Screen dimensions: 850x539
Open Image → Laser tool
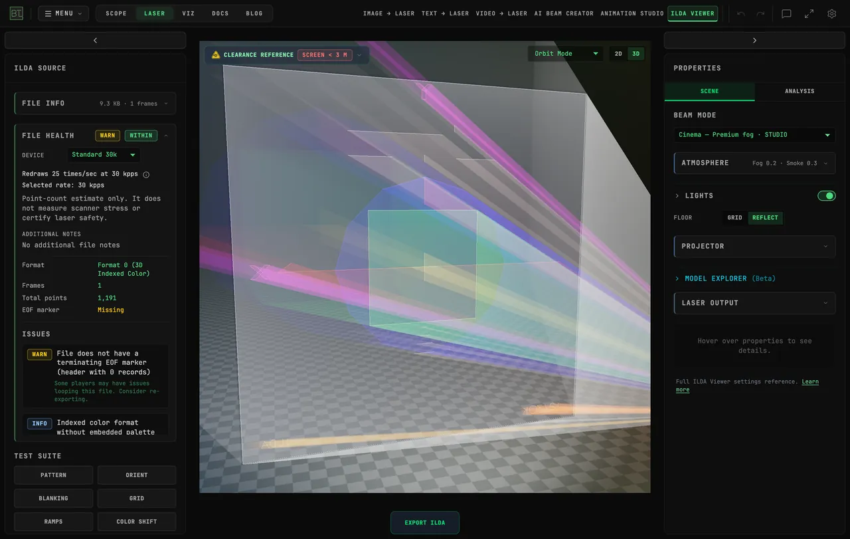pos(388,13)
